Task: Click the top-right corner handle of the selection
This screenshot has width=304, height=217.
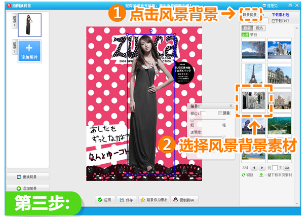Action: click(175, 34)
